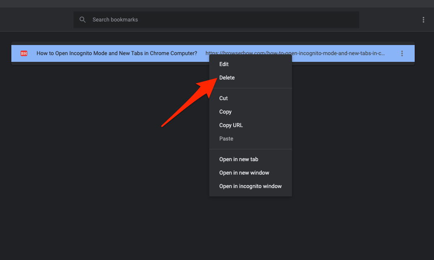The height and width of the screenshot is (260, 434).
Task: Choose Open in incognito window
Action: (x=250, y=186)
